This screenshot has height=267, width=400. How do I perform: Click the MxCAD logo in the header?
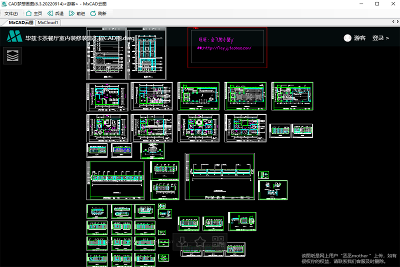click(14, 37)
